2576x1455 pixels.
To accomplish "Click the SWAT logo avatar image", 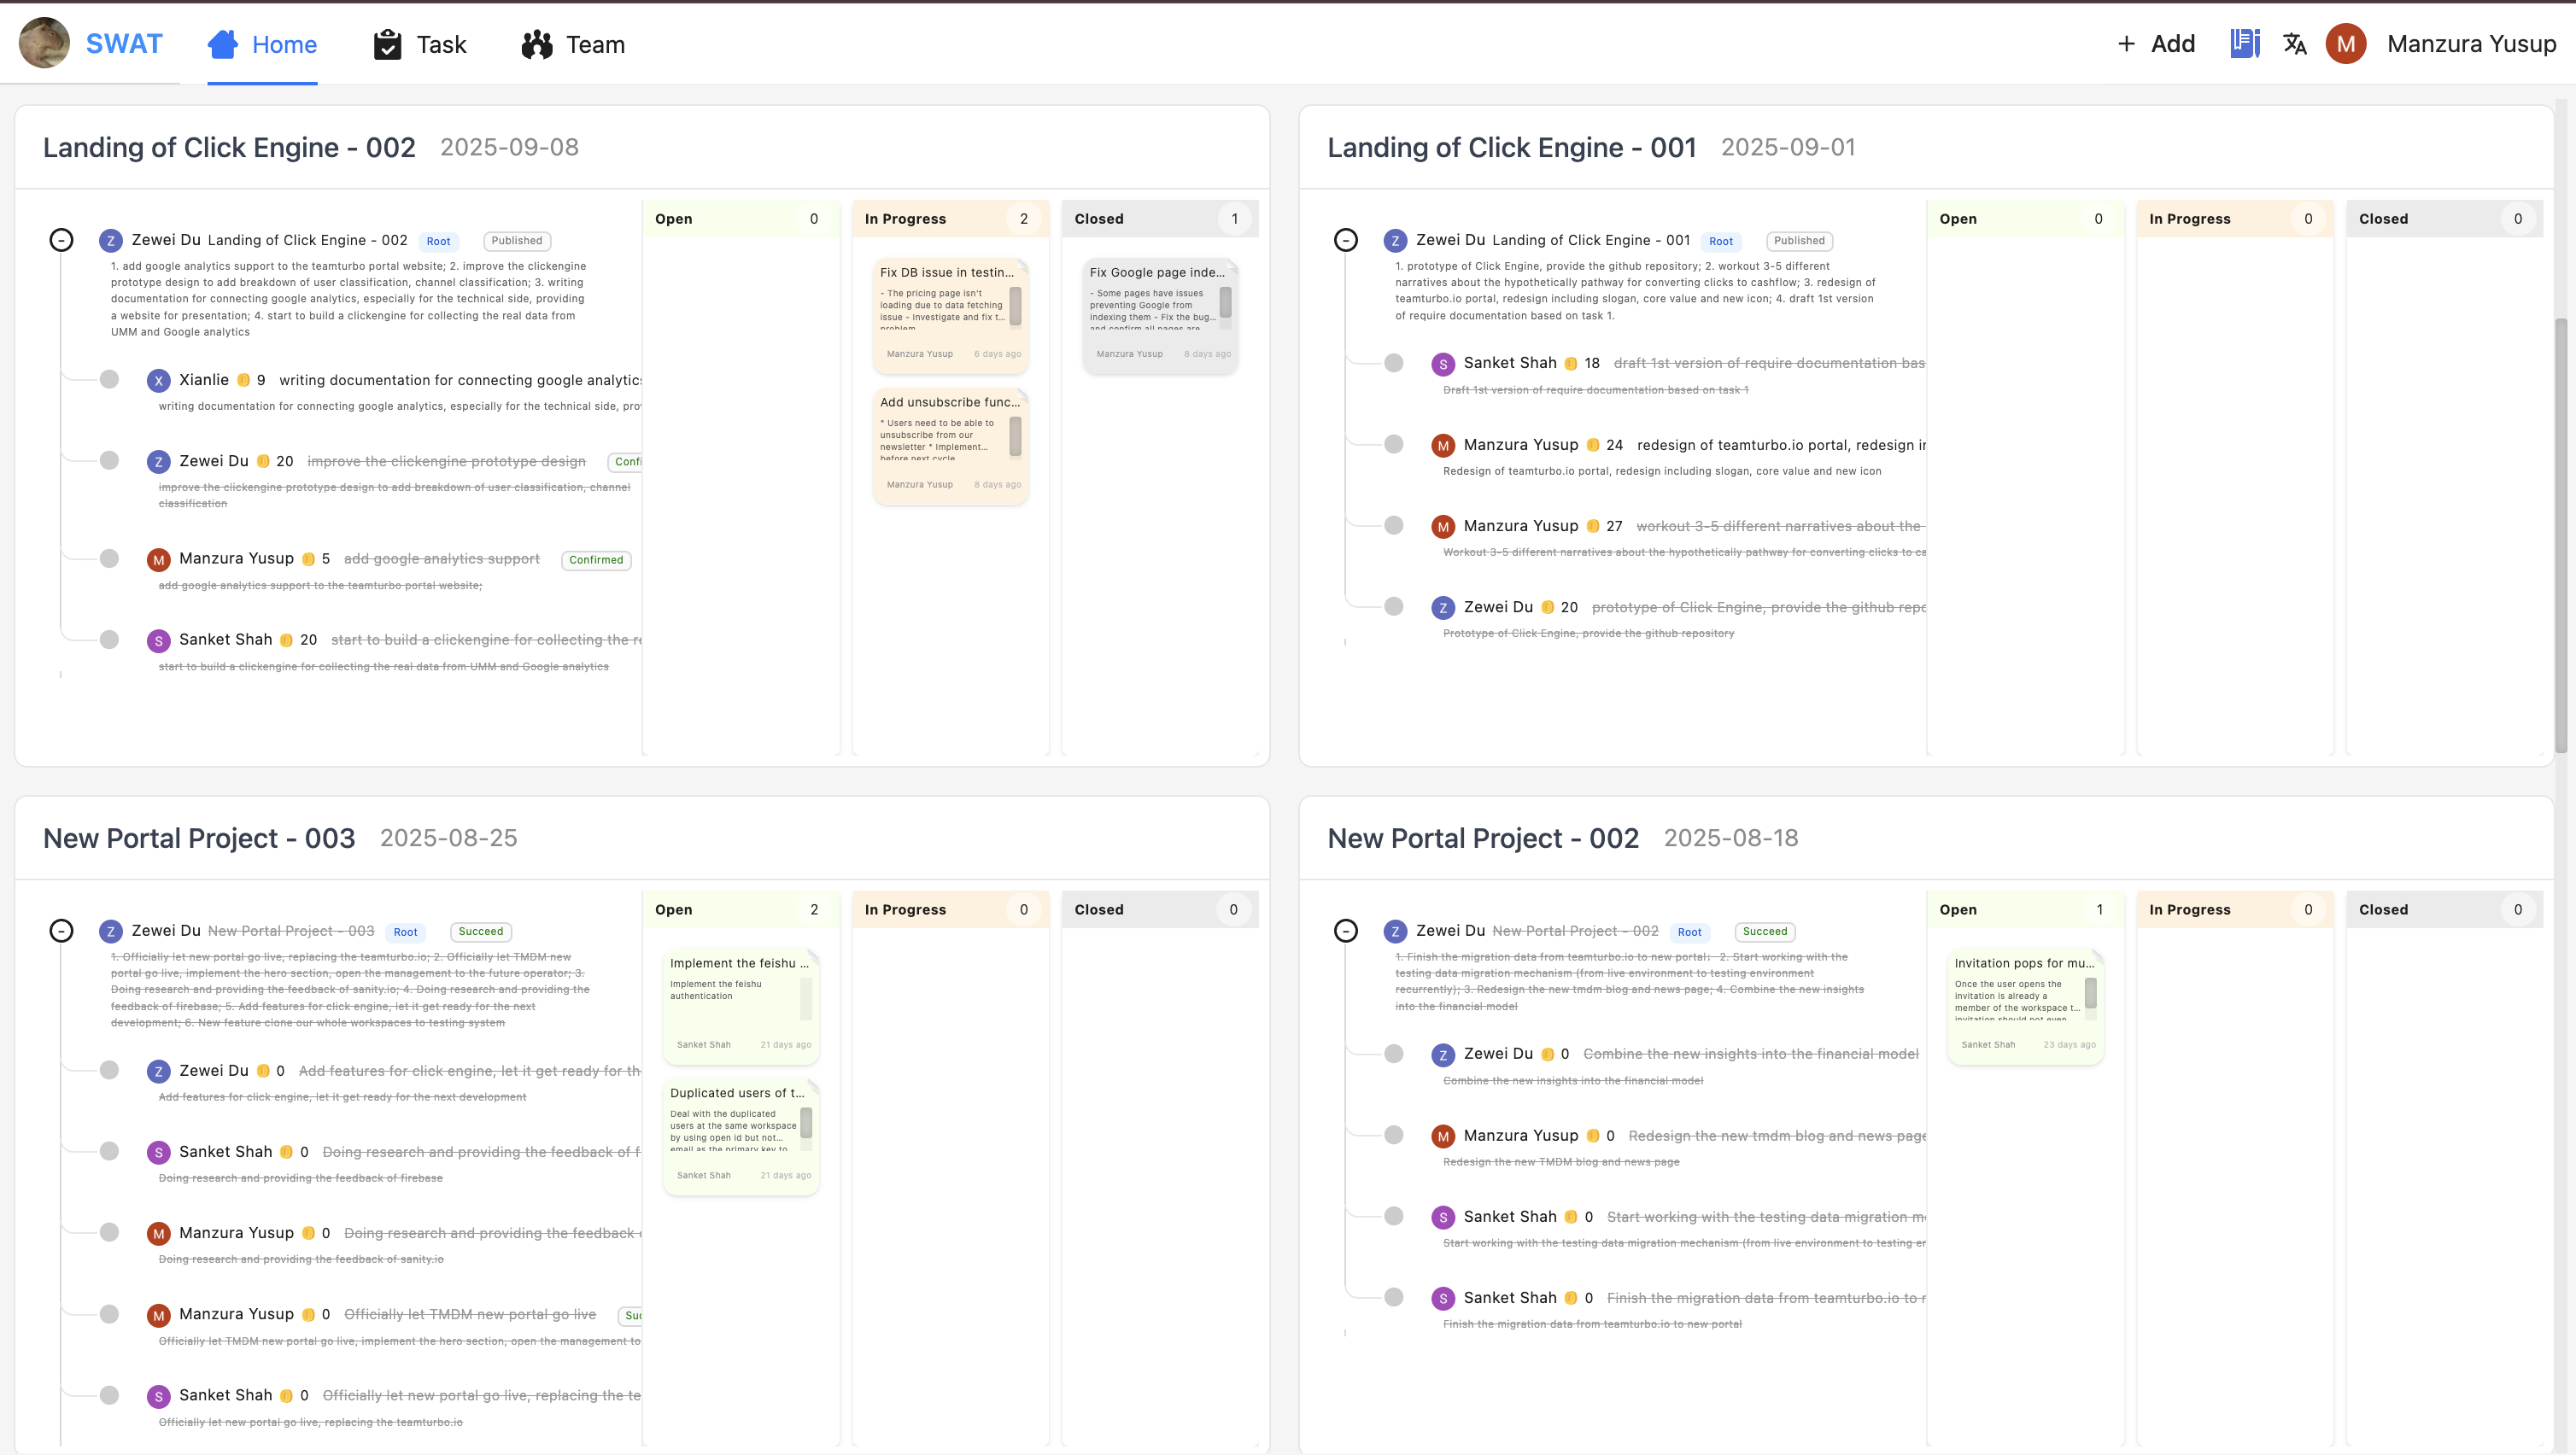I will point(44,43).
